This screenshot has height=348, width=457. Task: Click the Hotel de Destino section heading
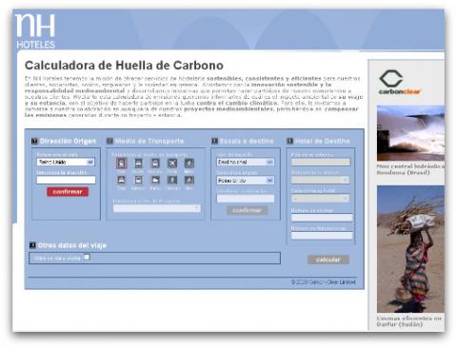click(x=322, y=141)
